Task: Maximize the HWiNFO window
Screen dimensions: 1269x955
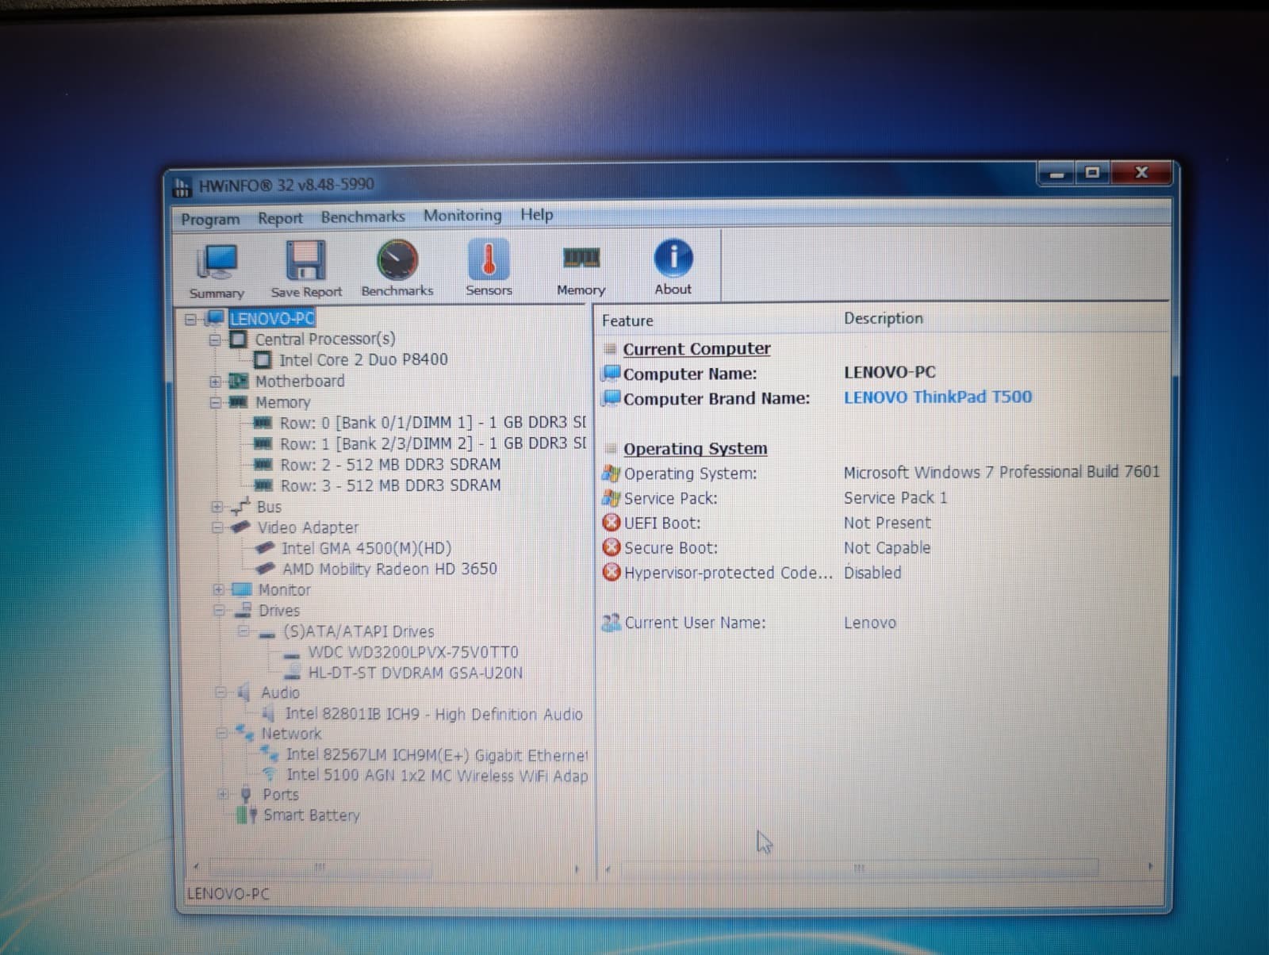Action: [x=1092, y=172]
